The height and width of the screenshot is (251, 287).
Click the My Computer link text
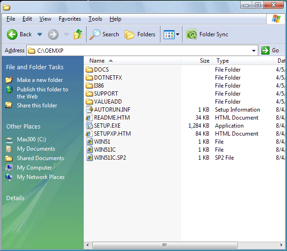34,168
